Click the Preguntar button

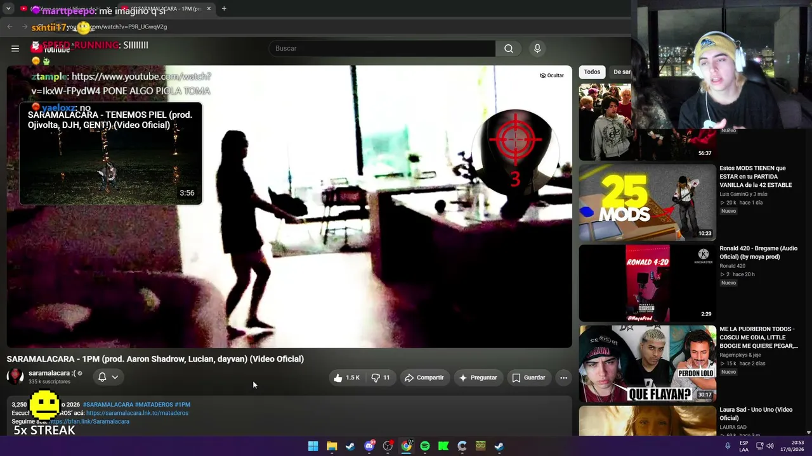click(478, 377)
